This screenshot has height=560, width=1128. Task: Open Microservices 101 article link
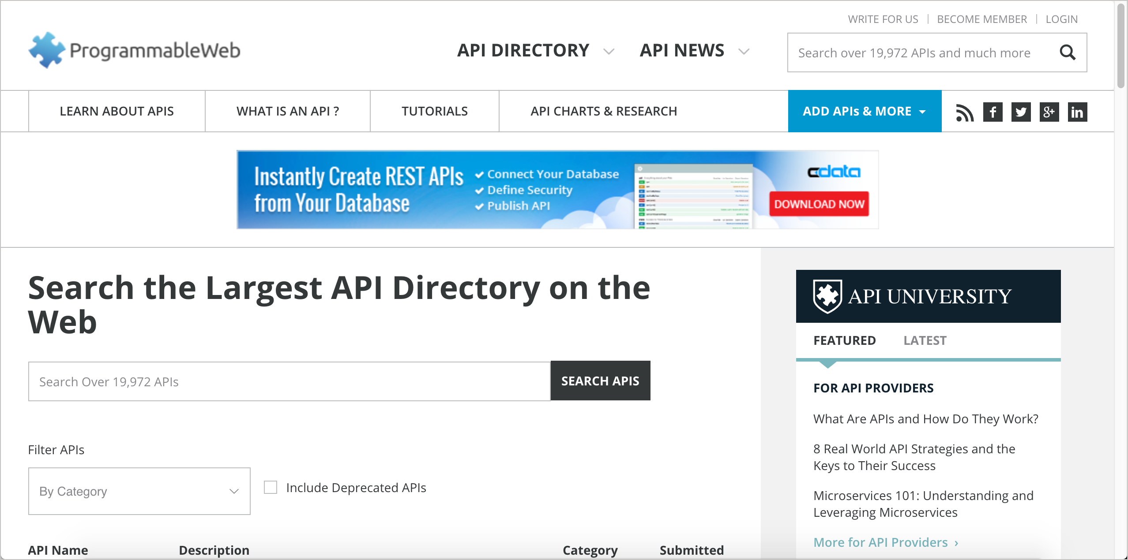pos(923,504)
